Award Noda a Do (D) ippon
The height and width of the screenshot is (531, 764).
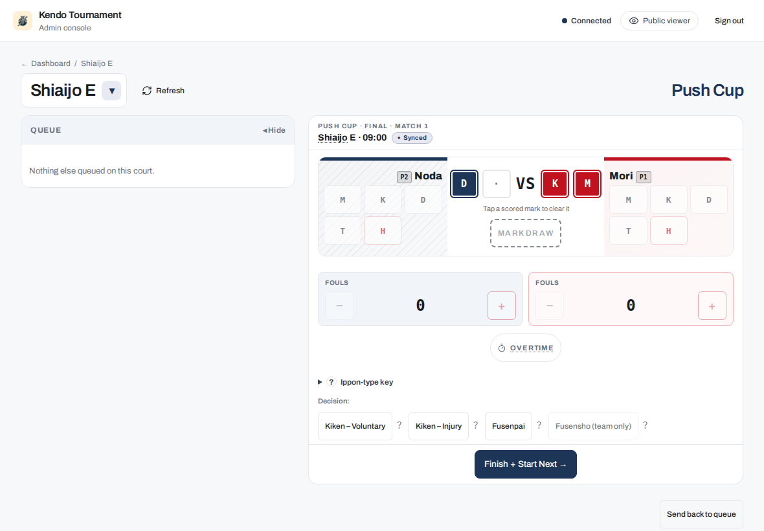coord(423,199)
